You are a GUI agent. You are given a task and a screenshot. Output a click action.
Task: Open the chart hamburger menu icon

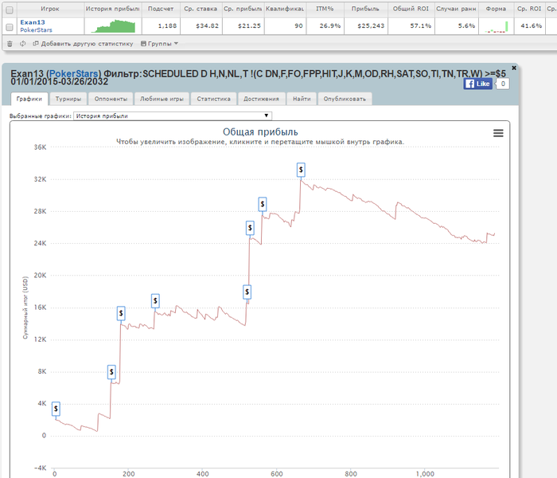[498, 133]
